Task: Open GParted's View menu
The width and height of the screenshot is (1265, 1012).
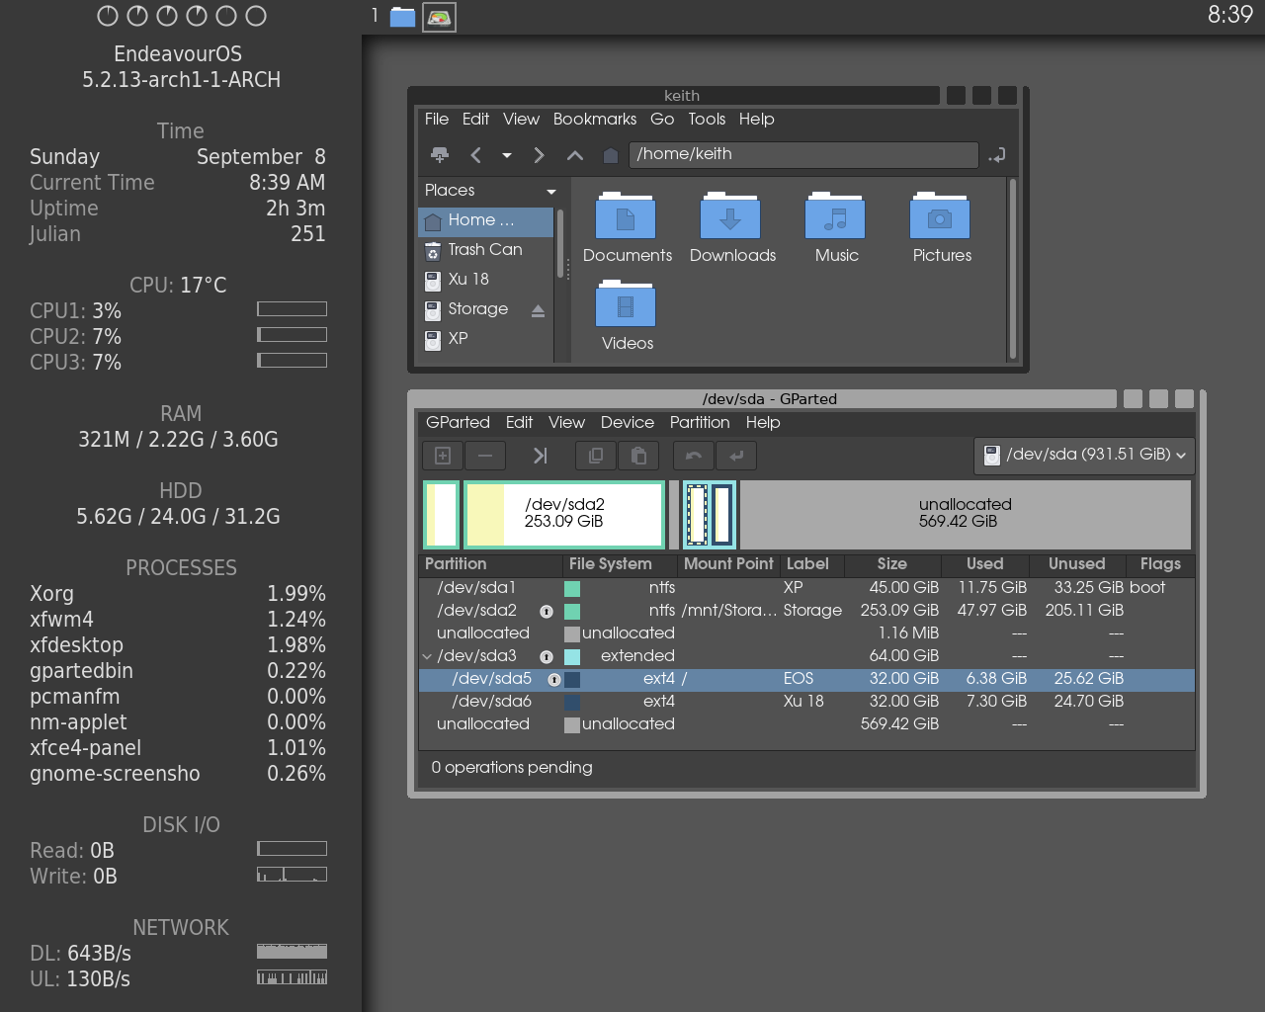Action: click(566, 422)
